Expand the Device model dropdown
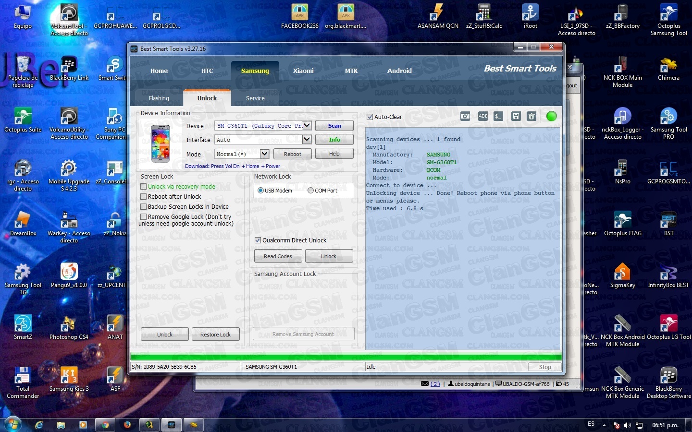This screenshot has width=692, height=432. point(307,125)
